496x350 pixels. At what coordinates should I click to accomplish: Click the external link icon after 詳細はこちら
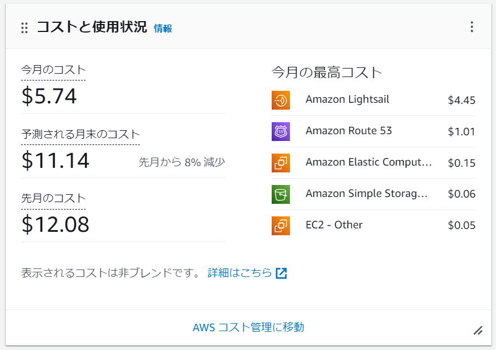pos(281,273)
